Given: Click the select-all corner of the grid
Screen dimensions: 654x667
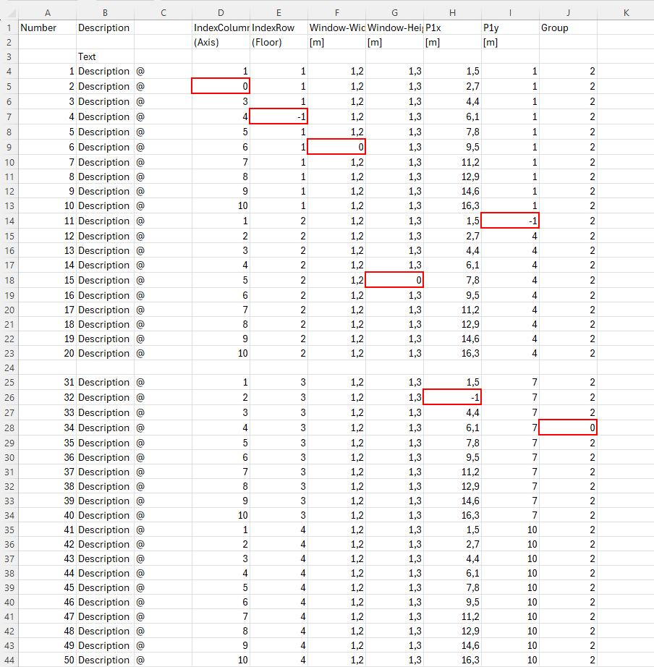Looking at the screenshot, I should (9, 12).
